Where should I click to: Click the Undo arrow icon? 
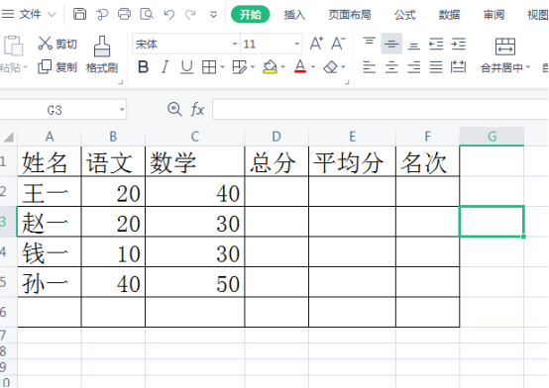click(x=169, y=14)
